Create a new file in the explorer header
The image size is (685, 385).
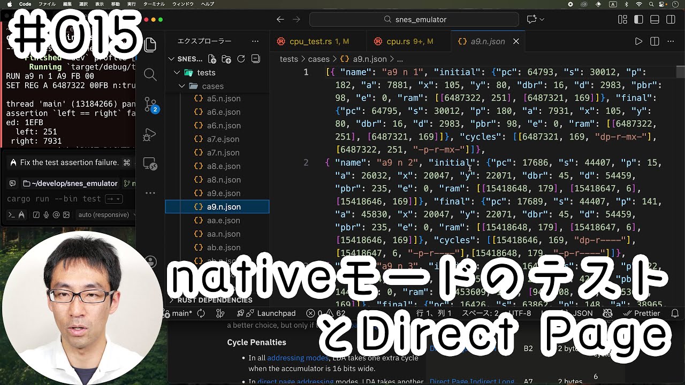pyautogui.click(x=212, y=59)
